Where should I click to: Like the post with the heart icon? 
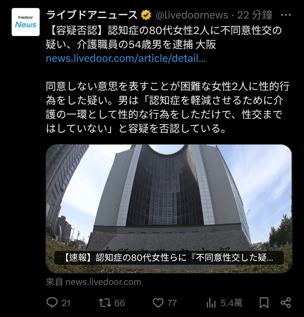tap(158, 303)
